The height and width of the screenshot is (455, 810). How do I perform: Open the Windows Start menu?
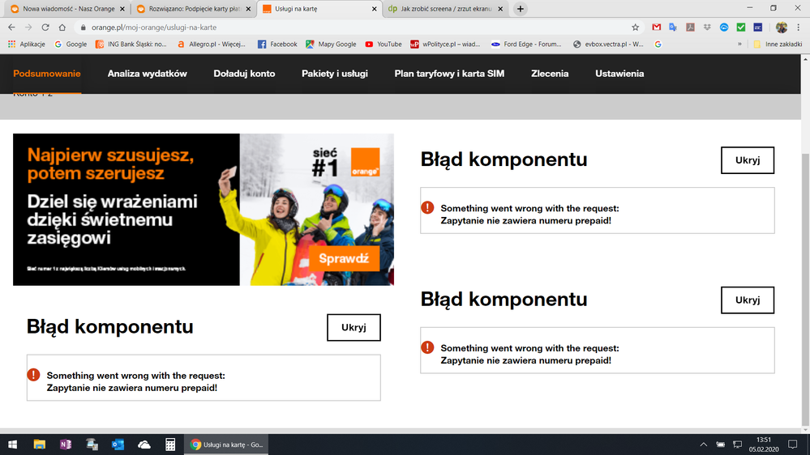[x=12, y=444]
